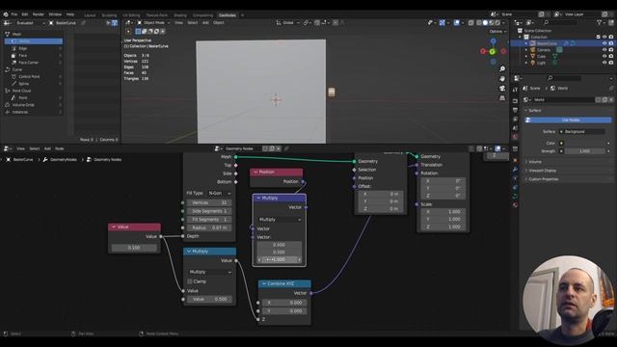Expand the Custom Properties panel
Viewport: 617px width, 347px height.
coord(543,179)
